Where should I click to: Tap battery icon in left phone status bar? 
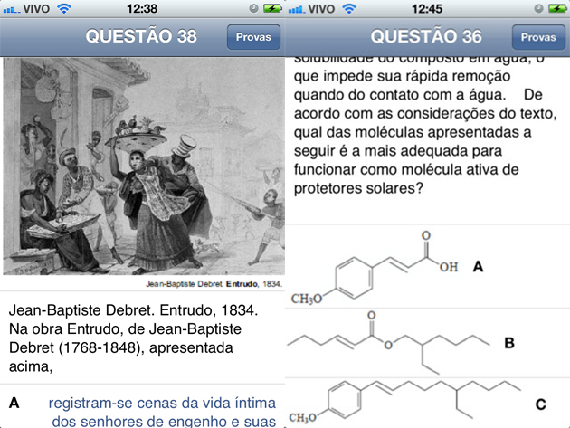[272, 8]
